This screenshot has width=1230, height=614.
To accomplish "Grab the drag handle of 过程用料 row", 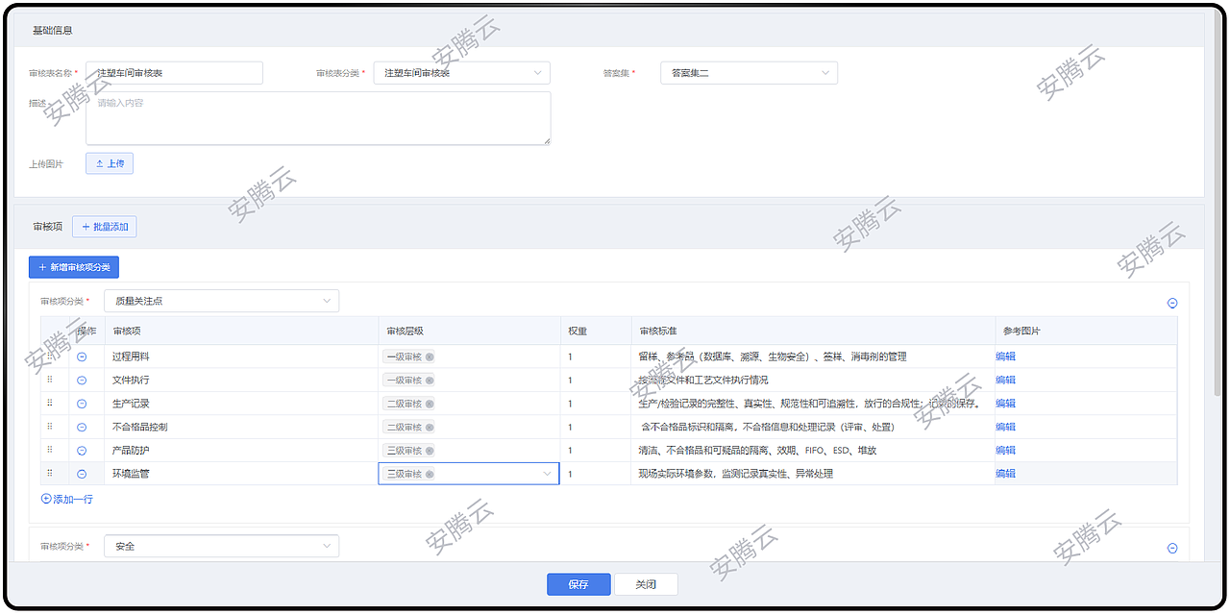I will [x=50, y=356].
